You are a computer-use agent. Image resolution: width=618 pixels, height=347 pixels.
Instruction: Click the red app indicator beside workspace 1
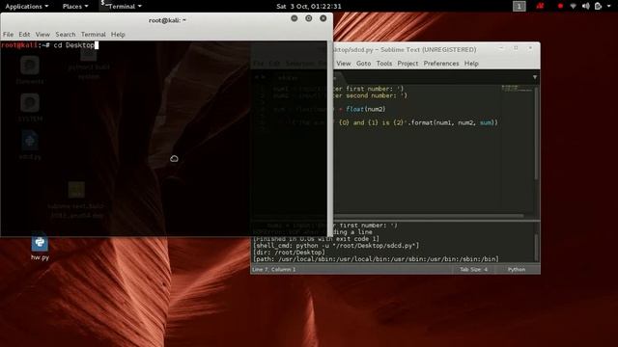coord(540,7)
